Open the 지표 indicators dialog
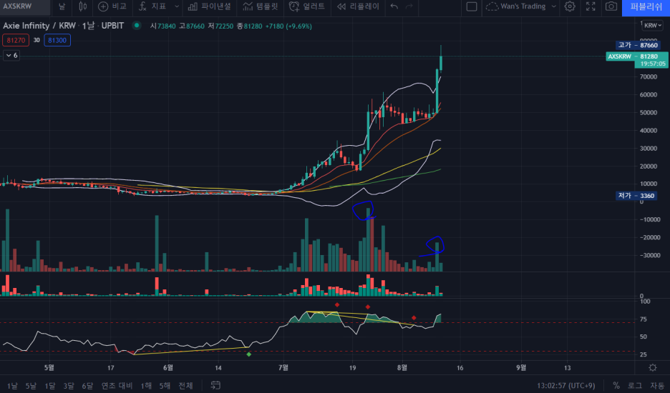This screenshot has width=670, height=393. click(153, 6)
